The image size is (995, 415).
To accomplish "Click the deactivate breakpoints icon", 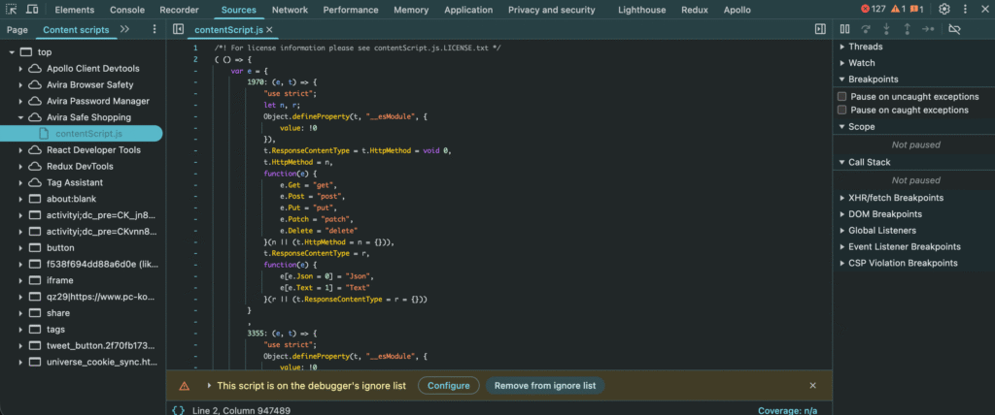I will (954, 29).
